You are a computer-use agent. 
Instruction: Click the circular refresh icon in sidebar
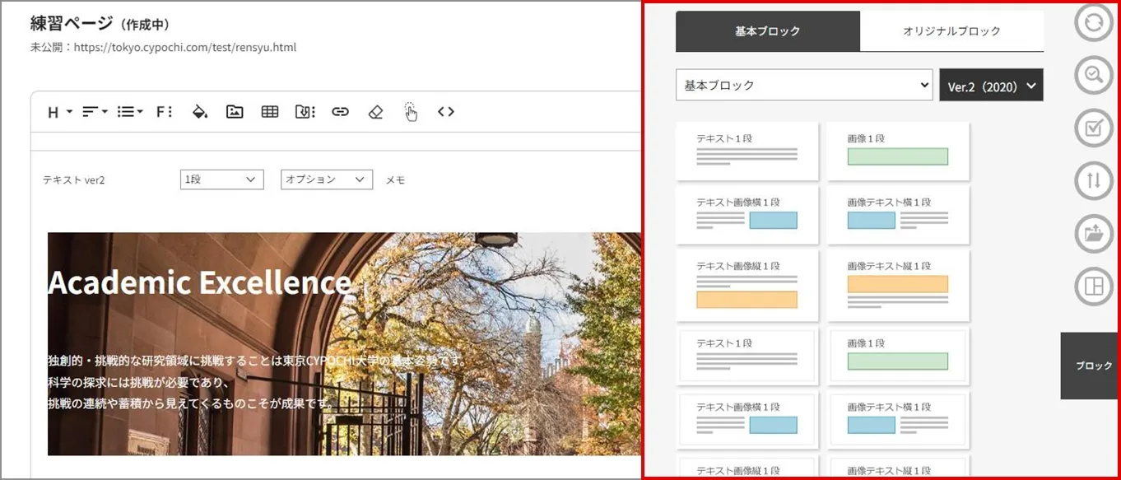tap(1094, 22)
